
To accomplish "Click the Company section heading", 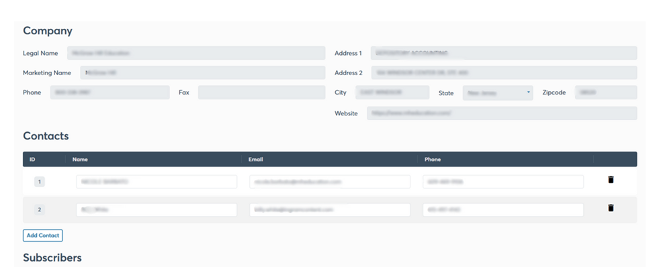I will tap(48, 31).
